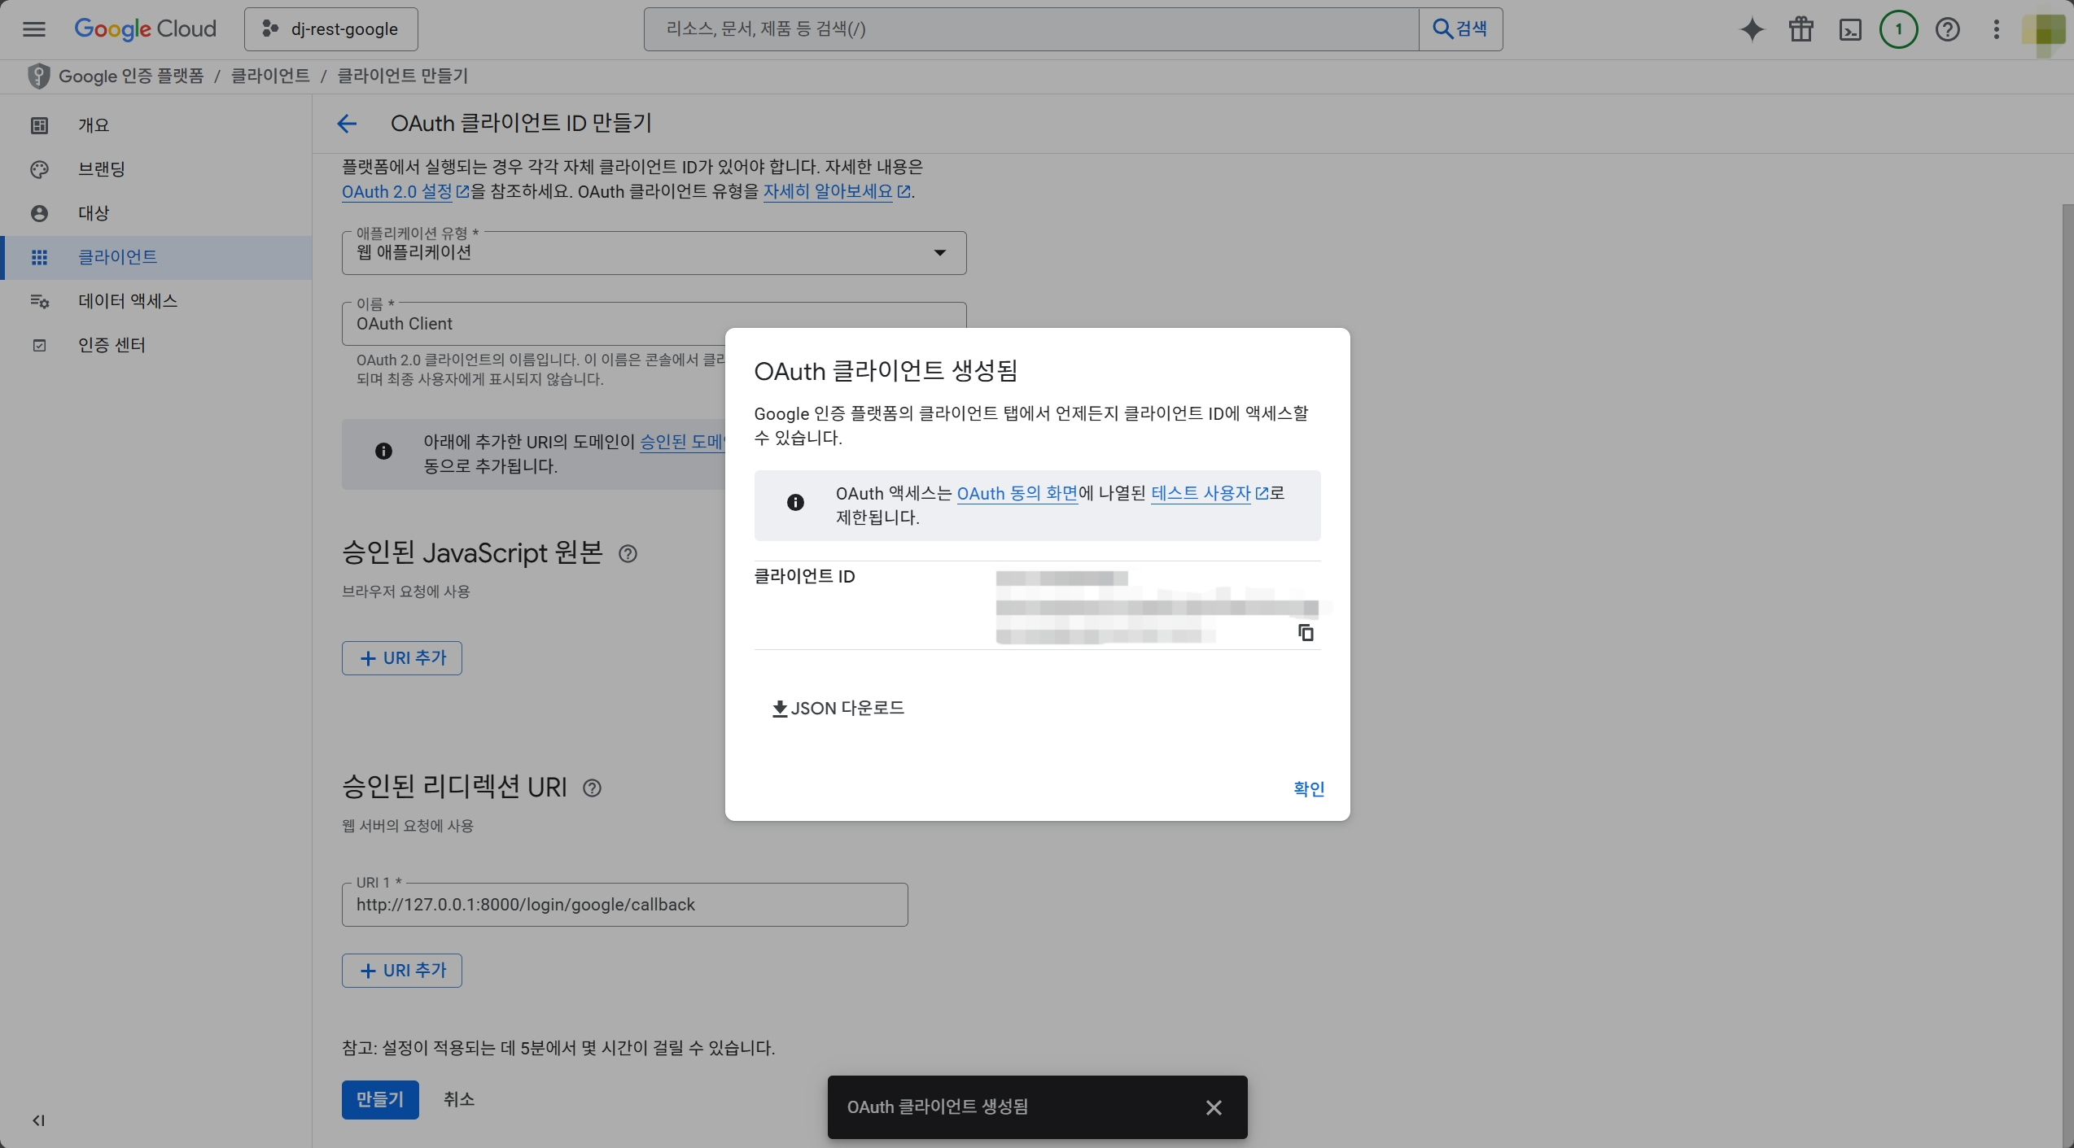Open the dj-rest-google project selector
Image resolution: width=2074 pixels, height=1148 pixels.
point(331,29)
